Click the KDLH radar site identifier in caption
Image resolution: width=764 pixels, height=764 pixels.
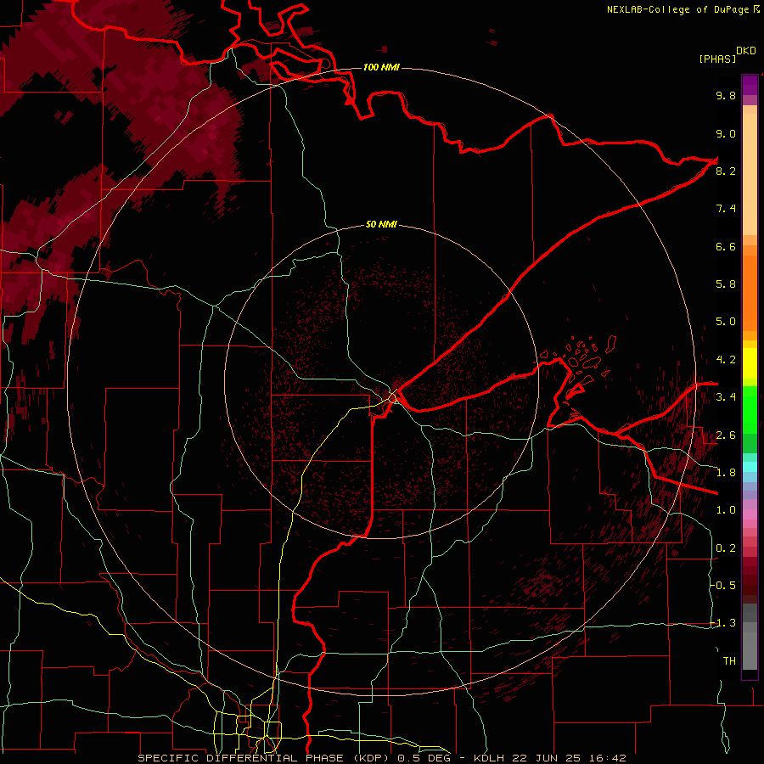489,758
